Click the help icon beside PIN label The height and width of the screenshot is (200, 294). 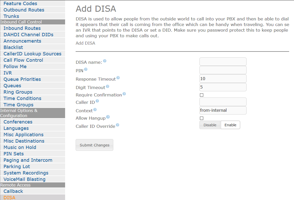point(86,69)
